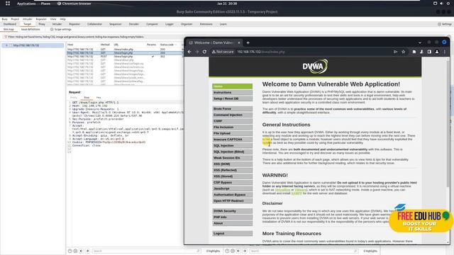Switch request view to Pretty tab
454x255 pixels.
pyautogui.click(x=74, y=98)
